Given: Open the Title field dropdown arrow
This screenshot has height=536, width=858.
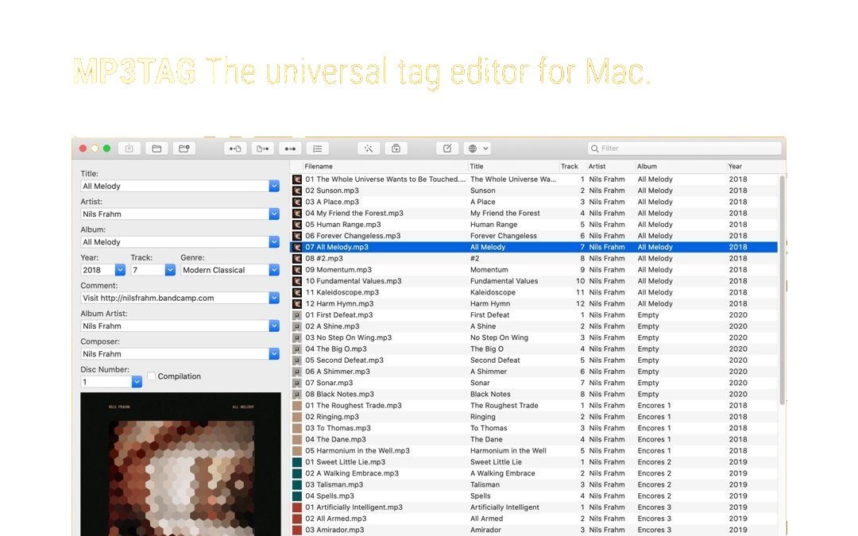Looking at the screenshot, I should click(x=274, y=186).
